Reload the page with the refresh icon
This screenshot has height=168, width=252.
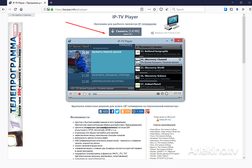(15, 9)
